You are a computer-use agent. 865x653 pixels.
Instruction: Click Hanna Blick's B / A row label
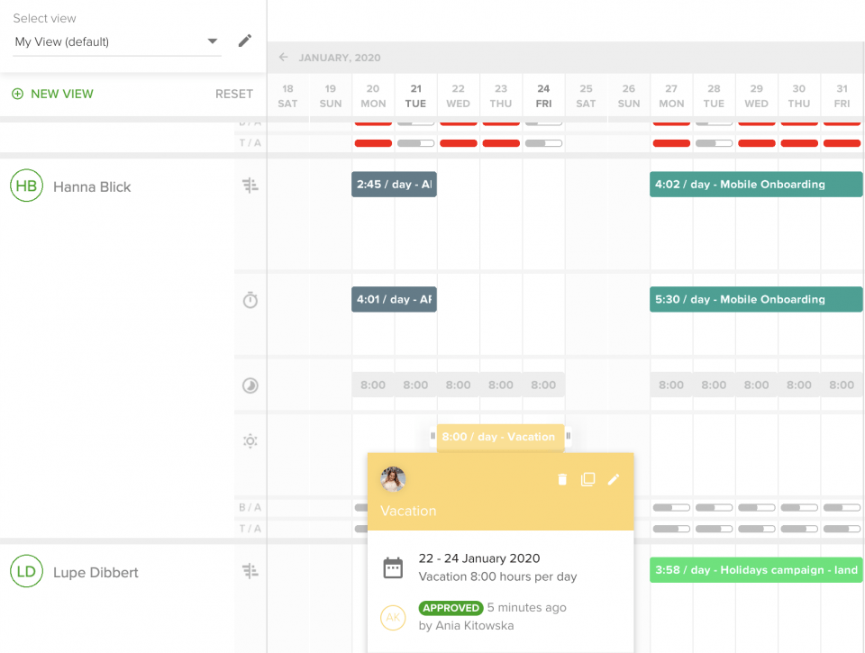pyautogui.click(x=250, y=507)
